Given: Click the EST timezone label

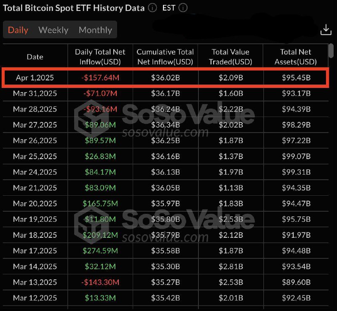Looking at the screenshot, I should tap(169, 8).
